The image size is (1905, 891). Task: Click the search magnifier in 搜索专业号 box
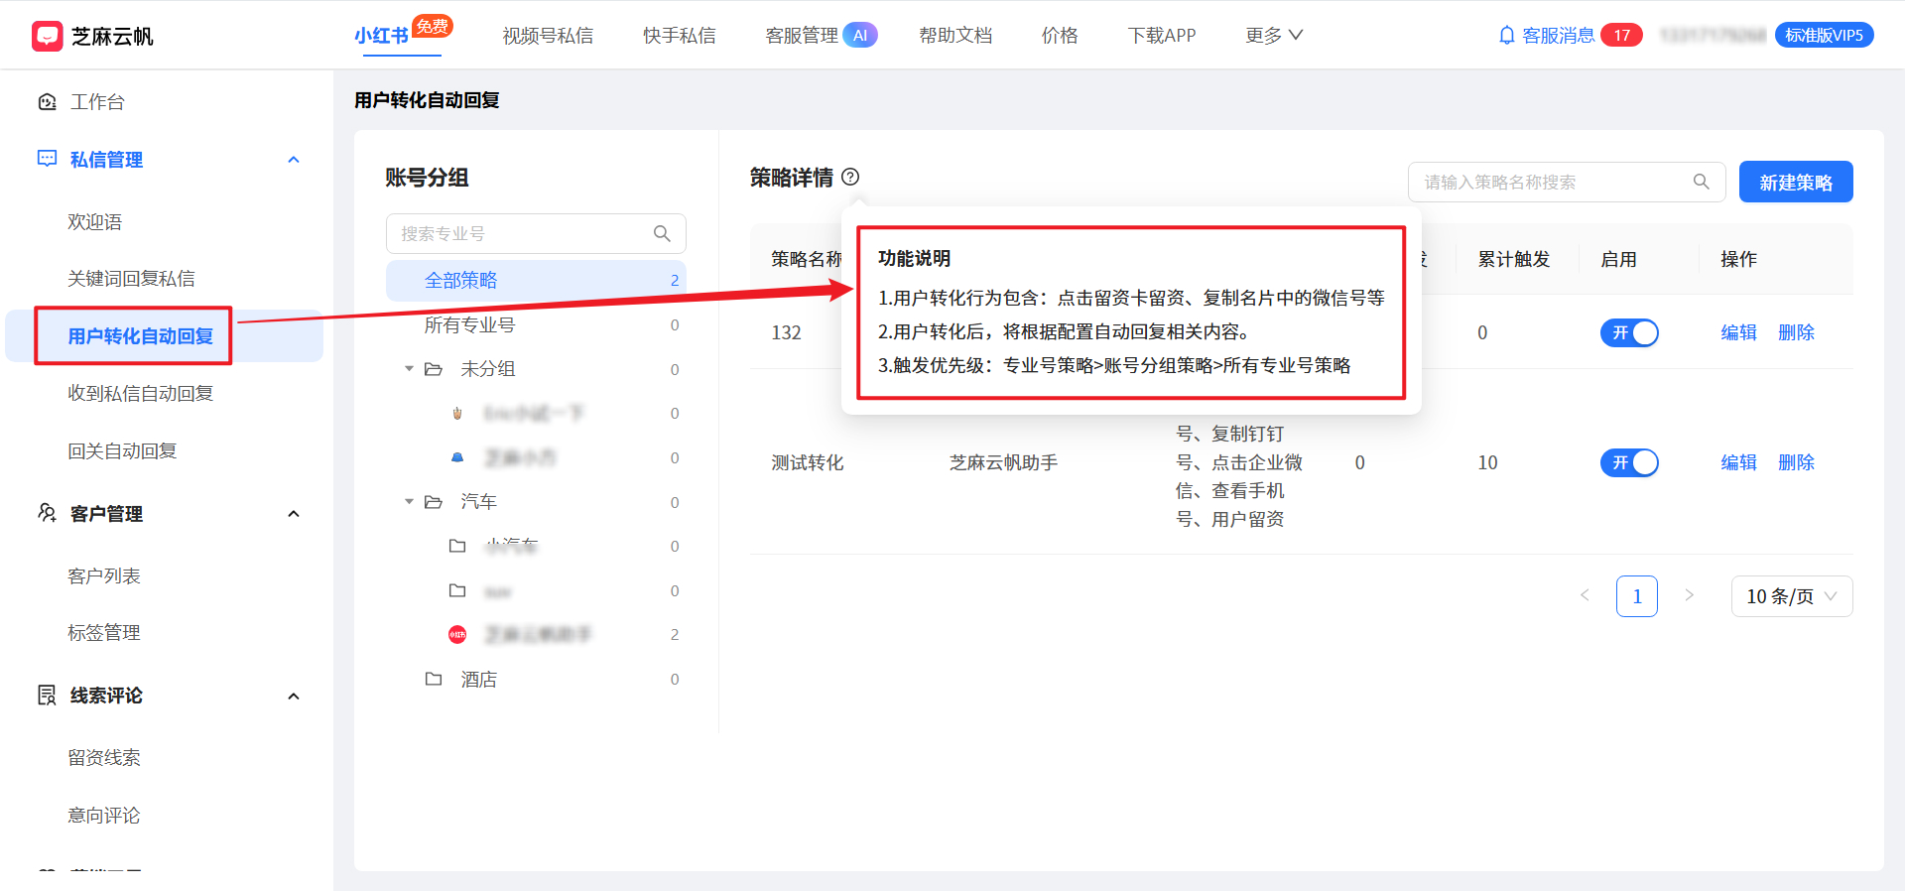(x=662, y=234)
